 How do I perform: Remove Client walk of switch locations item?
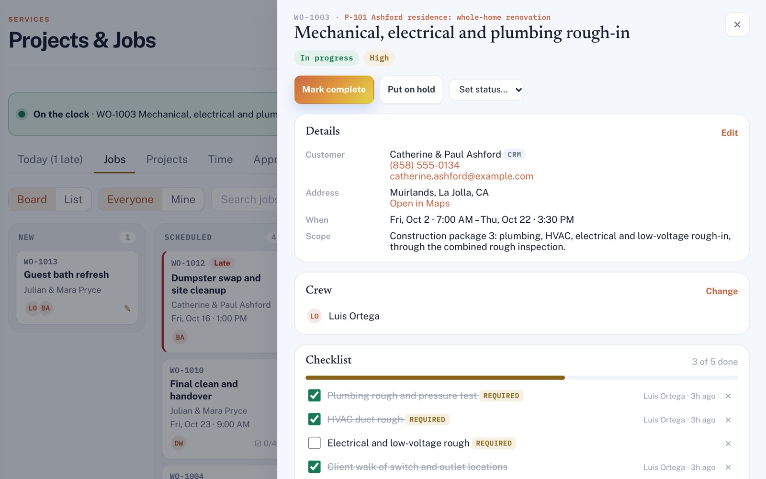point(728,467)
